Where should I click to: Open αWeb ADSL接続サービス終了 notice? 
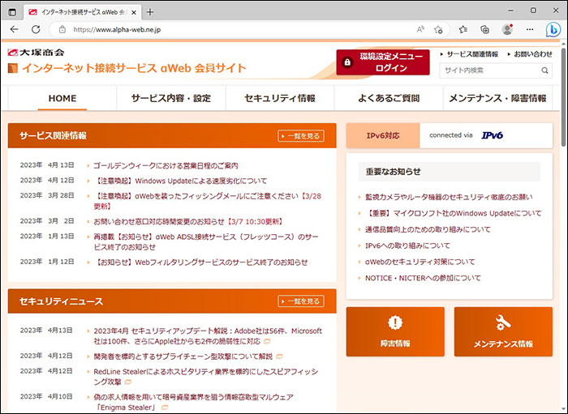pyautogui.click(x=206, y=242)
